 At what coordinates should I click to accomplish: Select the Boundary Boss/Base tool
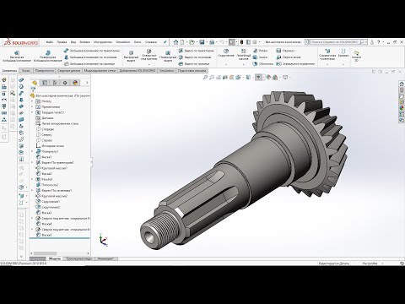click(x=89, y=64)
